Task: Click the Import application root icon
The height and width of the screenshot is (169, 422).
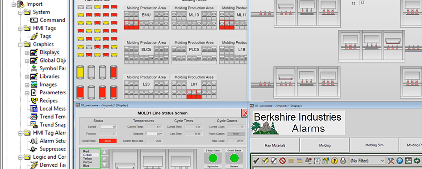Action: 21,4
